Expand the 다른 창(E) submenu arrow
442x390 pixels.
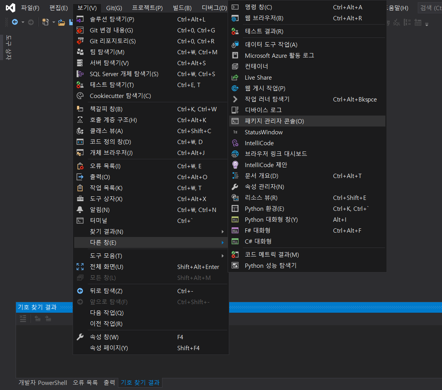pos(223,242)
